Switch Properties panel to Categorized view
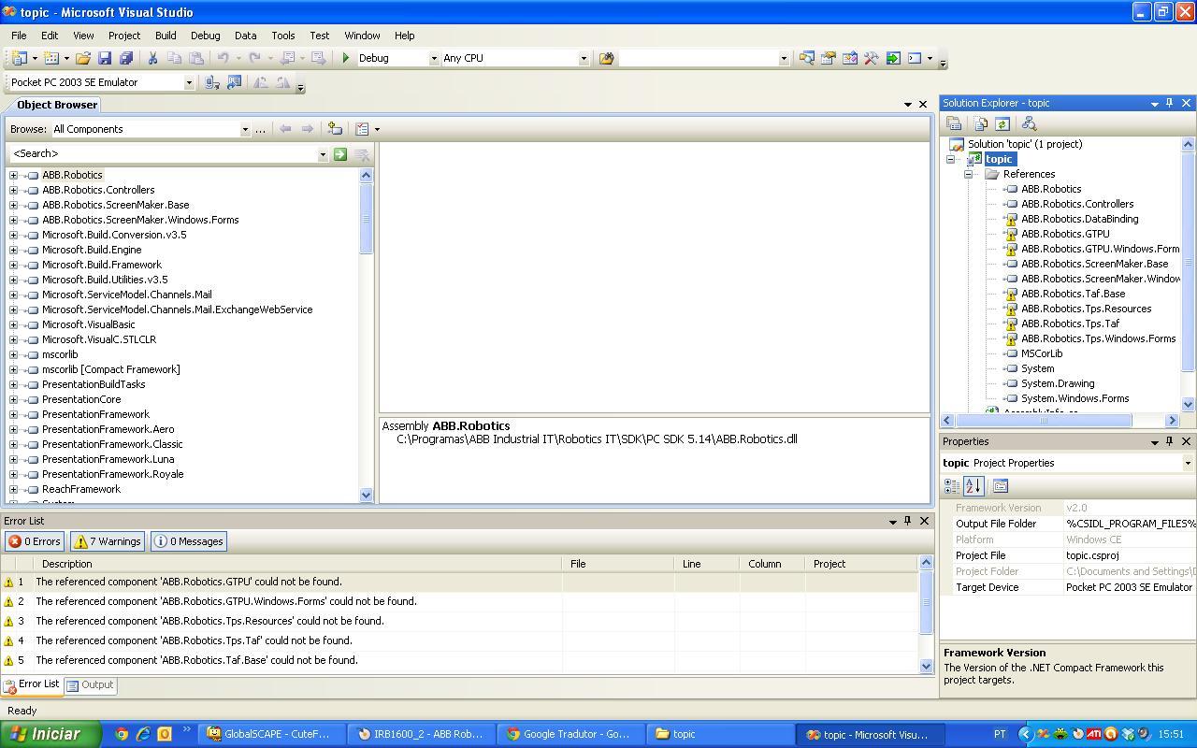Viewport: 1197px width, 748px height. click(x=952, y=486)
